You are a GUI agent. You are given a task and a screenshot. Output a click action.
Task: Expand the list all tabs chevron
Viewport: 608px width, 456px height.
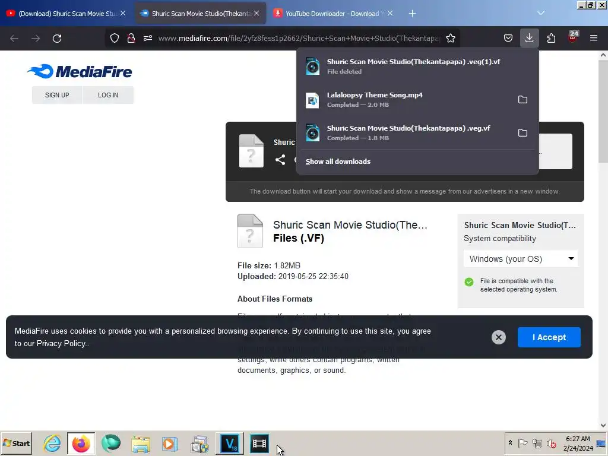click(541, 14)
